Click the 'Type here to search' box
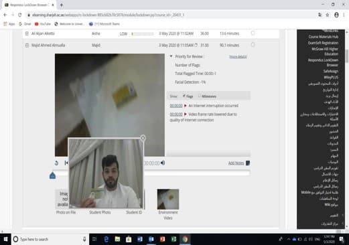 [x=50, y=239]
